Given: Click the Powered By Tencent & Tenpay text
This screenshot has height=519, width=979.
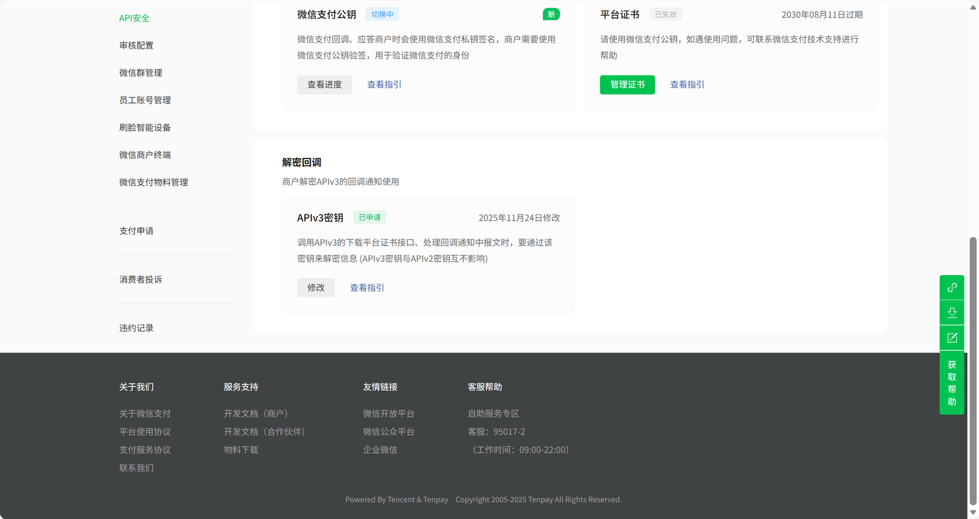Looking at the screenshot, I should (397, 500).
